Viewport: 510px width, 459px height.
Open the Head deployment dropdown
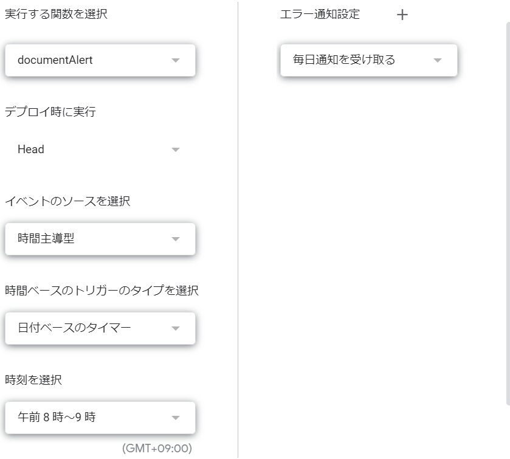pyautogui.click(x=100, y=150)
